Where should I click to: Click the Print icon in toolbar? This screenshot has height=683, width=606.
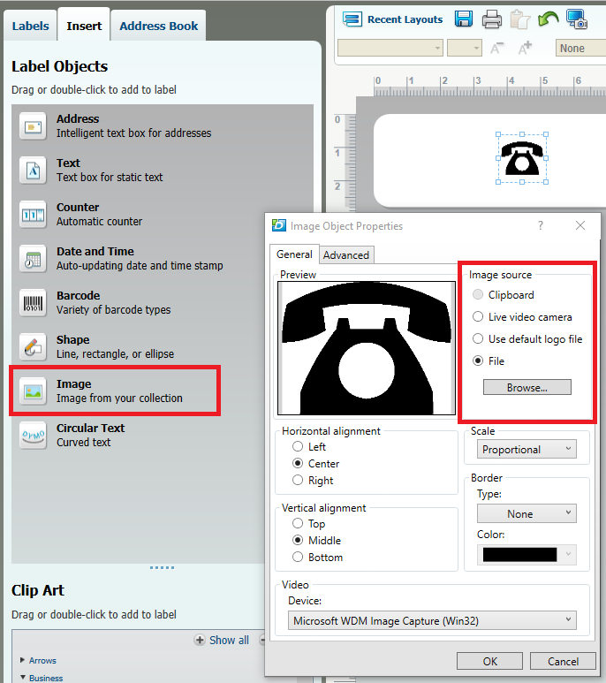click(x=492, y=19)
